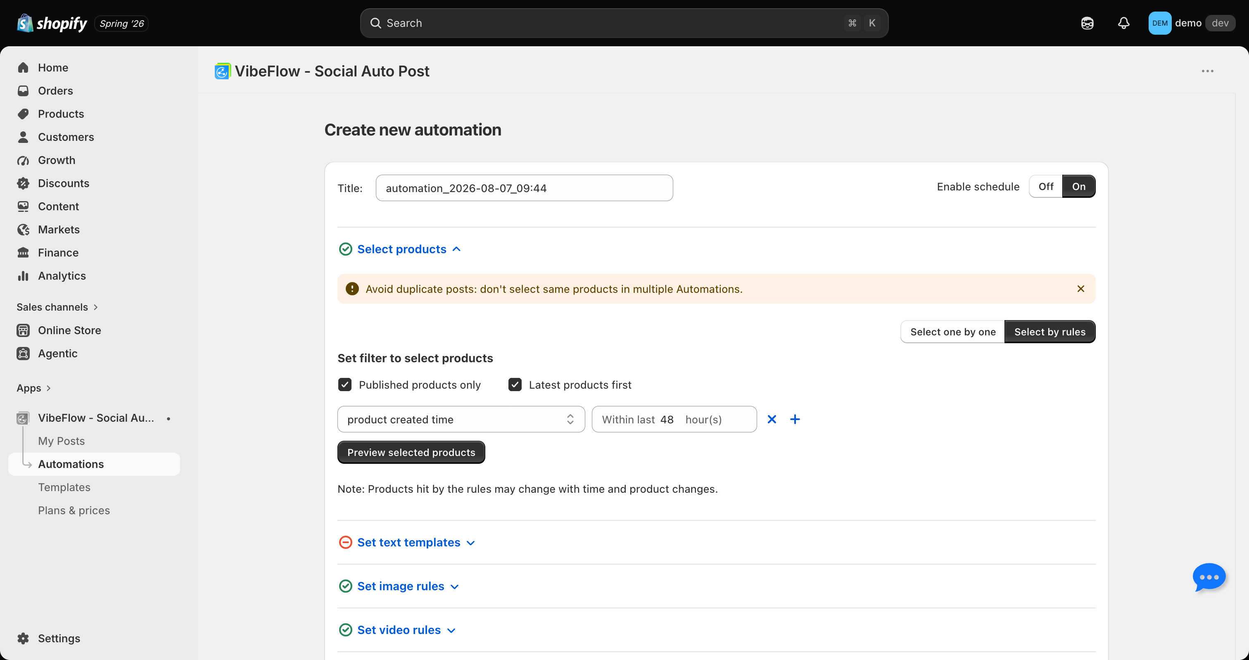Open the product created time dropdown
The width and height of the screenshot is (1249, 660).
coord(461,419)
